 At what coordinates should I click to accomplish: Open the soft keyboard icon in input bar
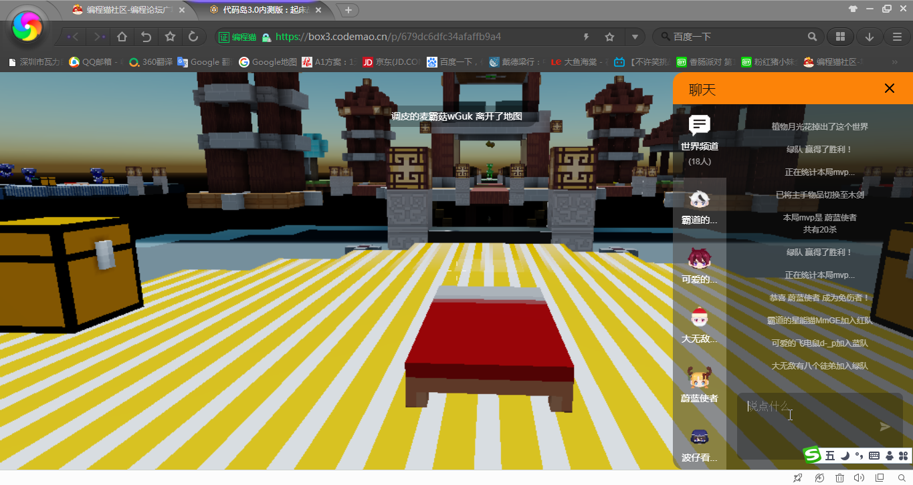[874, 456]
